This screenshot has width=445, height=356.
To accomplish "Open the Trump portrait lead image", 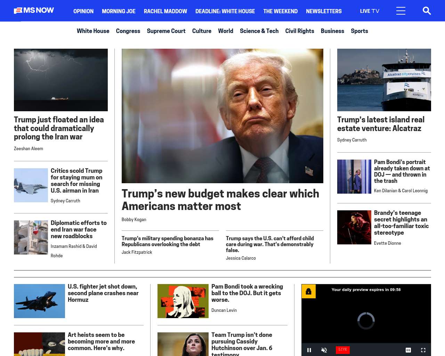I will pyautogui.click(x=222, y=116).
